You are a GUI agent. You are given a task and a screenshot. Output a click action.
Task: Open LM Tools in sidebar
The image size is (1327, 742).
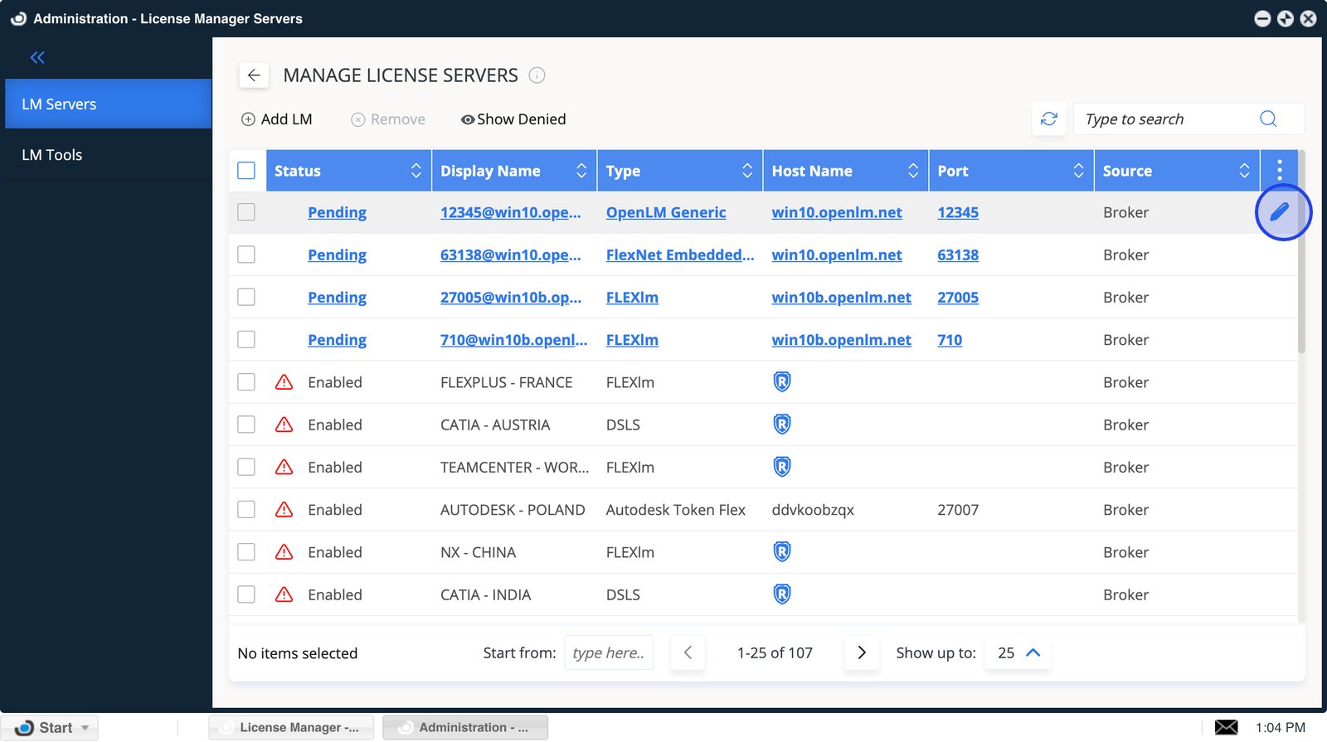52,155
